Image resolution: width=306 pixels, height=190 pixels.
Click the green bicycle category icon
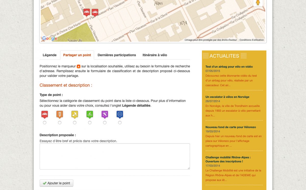coord(90,114)
